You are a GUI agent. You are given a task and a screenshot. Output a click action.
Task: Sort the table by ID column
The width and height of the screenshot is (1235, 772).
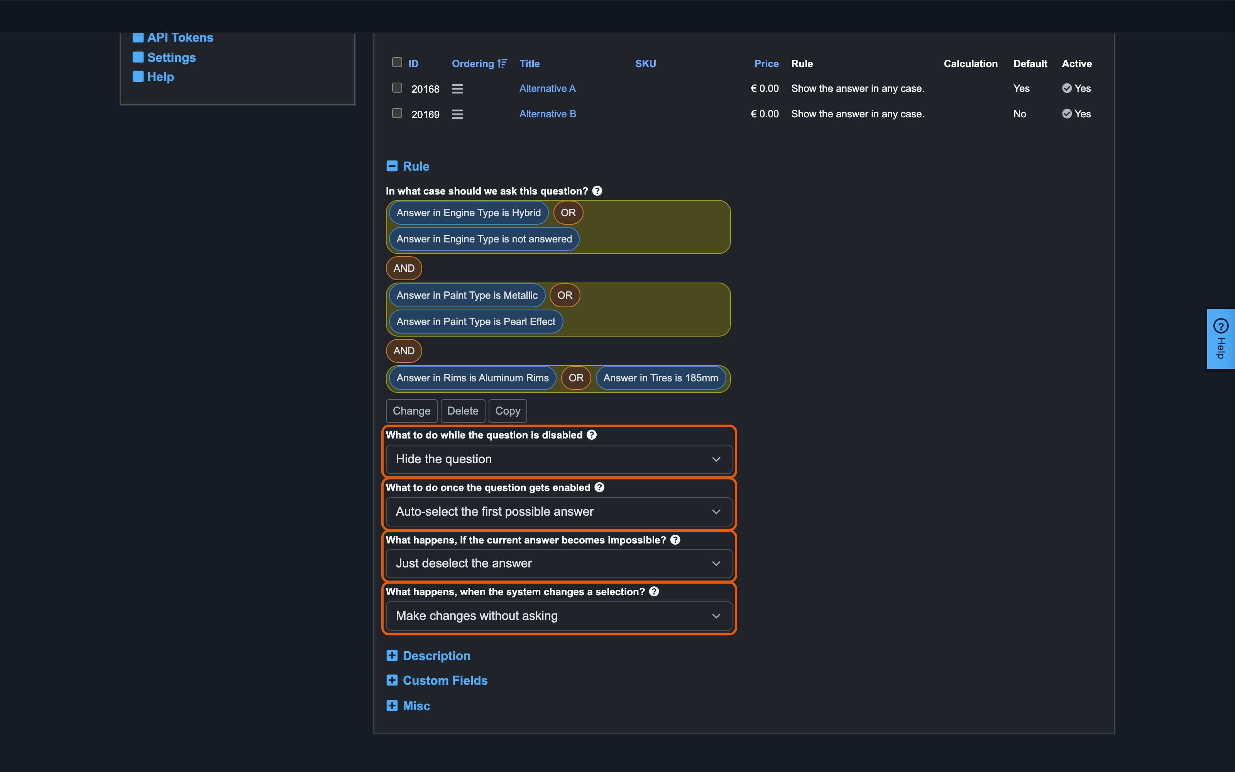[413, 64]
